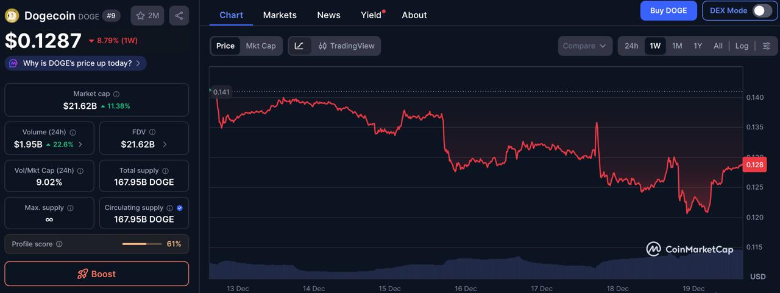The height and width of the screenshot is (293, 780).
Task: Click the Dogecoin logo icon
Action: (x=12, y=16)
